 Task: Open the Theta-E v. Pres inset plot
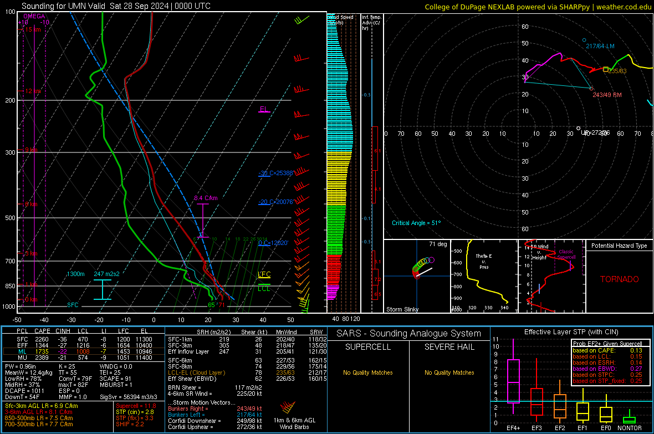tap(484, 276)
